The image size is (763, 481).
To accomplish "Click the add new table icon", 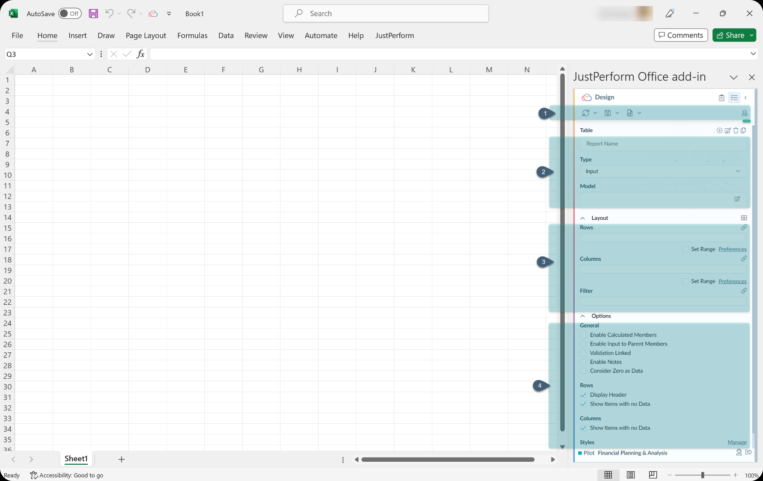I will (720, 131).
